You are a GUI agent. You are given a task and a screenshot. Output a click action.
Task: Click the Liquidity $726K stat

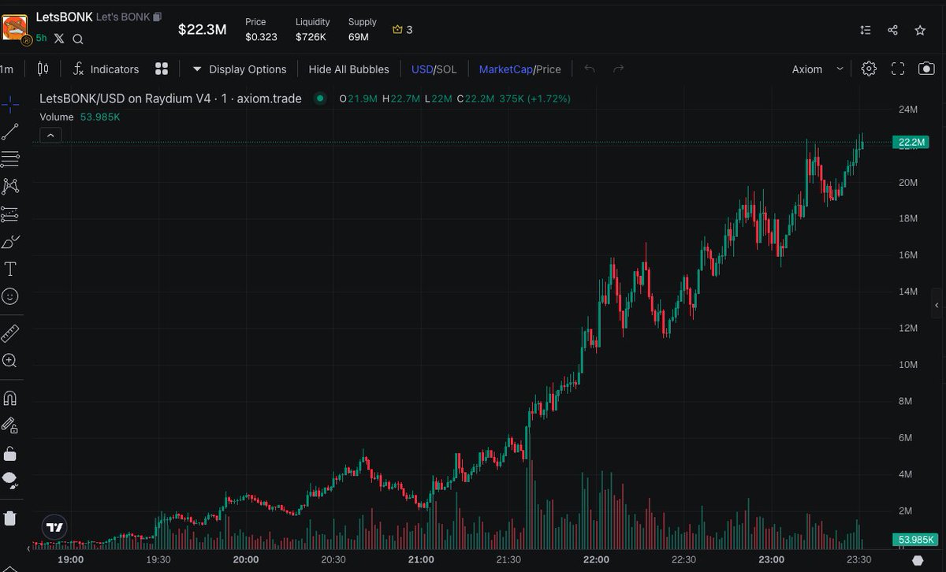coord(313,30)
